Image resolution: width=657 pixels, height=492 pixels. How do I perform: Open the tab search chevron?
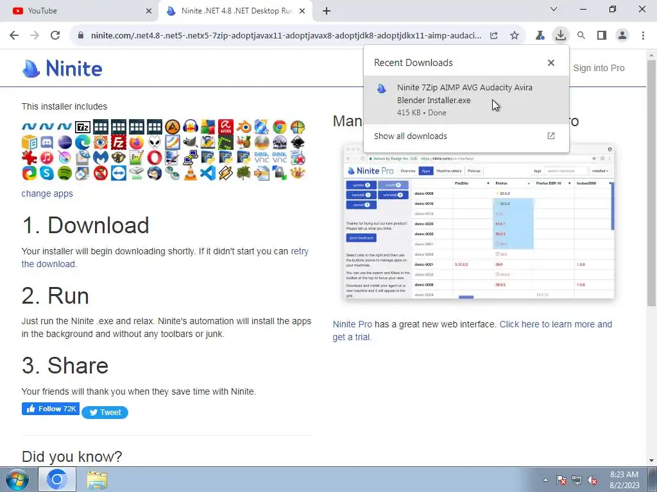click(554, 9)
